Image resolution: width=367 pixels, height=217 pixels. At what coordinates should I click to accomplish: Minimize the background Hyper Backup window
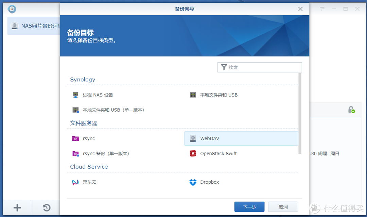[334, 9]
